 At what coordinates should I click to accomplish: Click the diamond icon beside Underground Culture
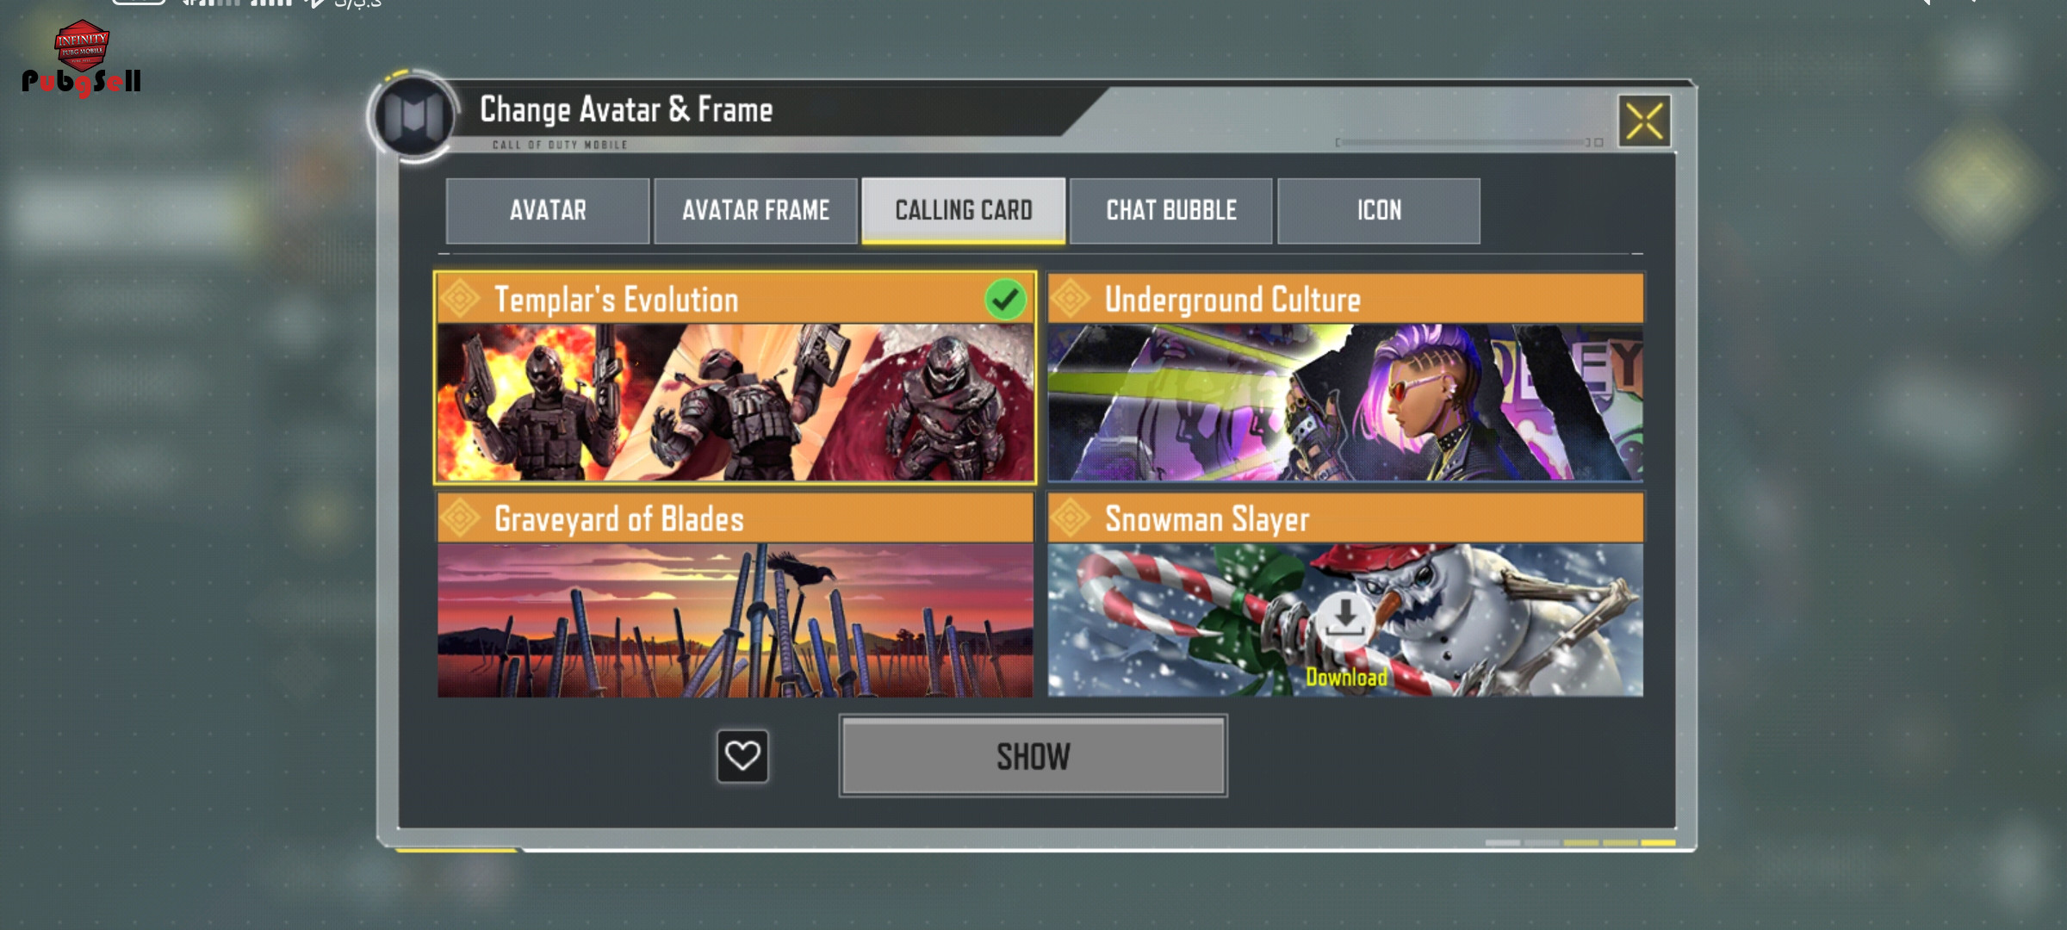click(1071, 299)
